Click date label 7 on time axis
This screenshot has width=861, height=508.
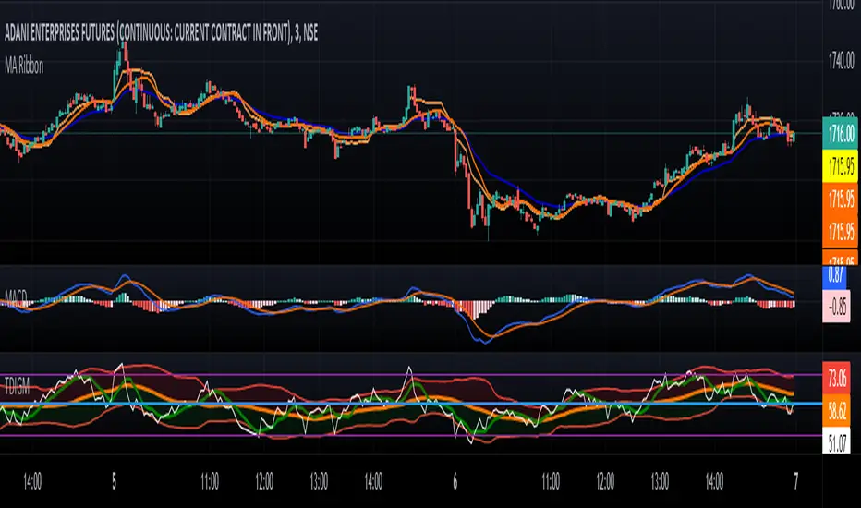click(x=795, y=481)
